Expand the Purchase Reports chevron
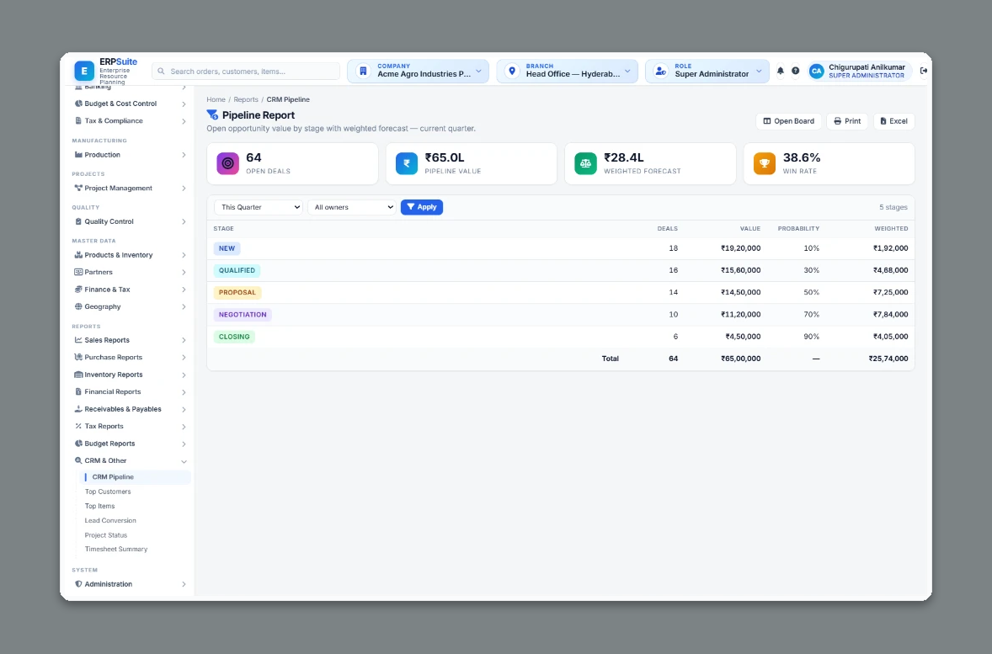 coord(184,358)
